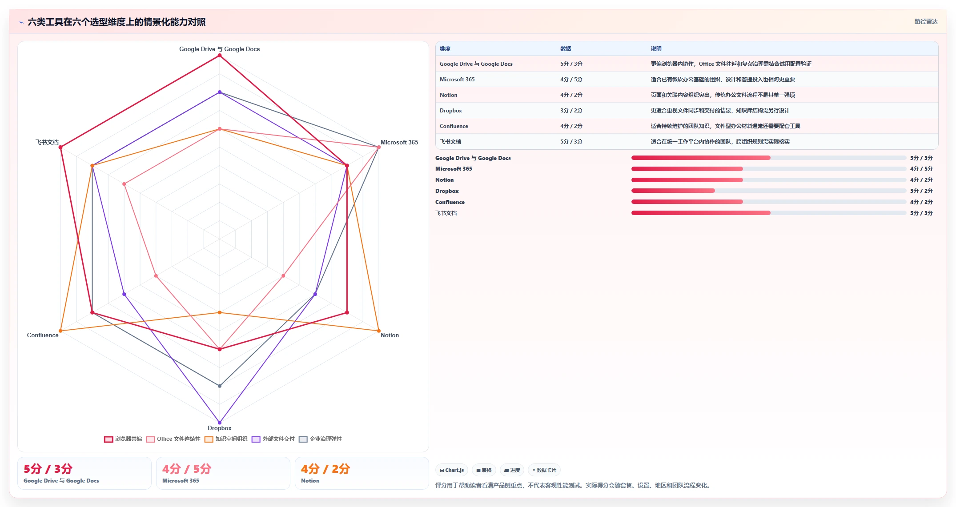Toggle the 知识空间组织 legend series
The height and width of the screenshot is (507, 956).
pos(226,439)
